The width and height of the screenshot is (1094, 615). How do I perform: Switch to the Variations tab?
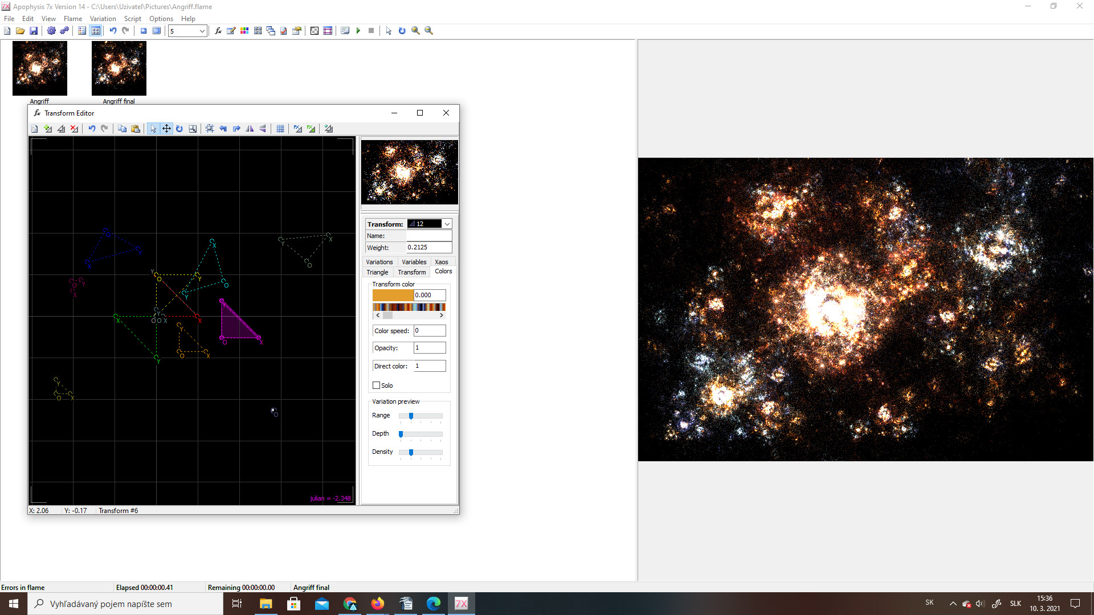point(379,262)
